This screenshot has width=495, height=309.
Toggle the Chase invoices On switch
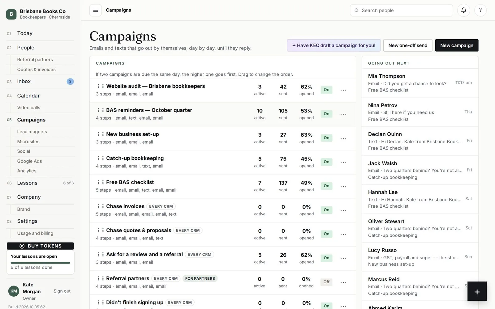tap(326, 210)
